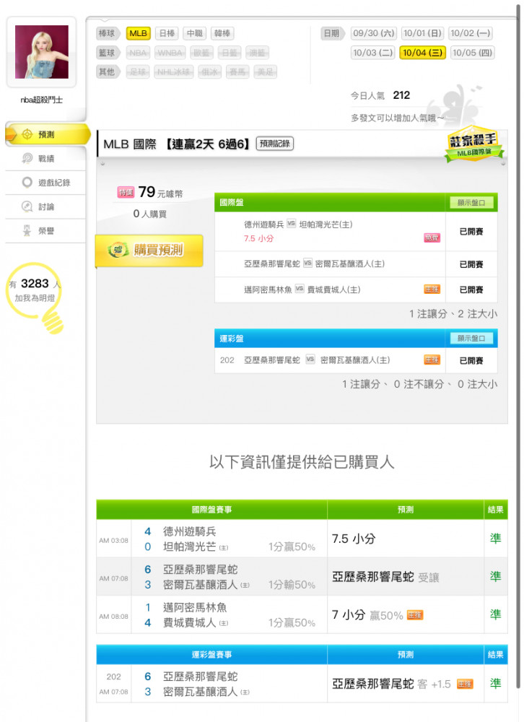Image resolution: width=524 pixels, height=722 pixels.
Task: Click the 戰績 spiral icon
Action: (27, 158)
